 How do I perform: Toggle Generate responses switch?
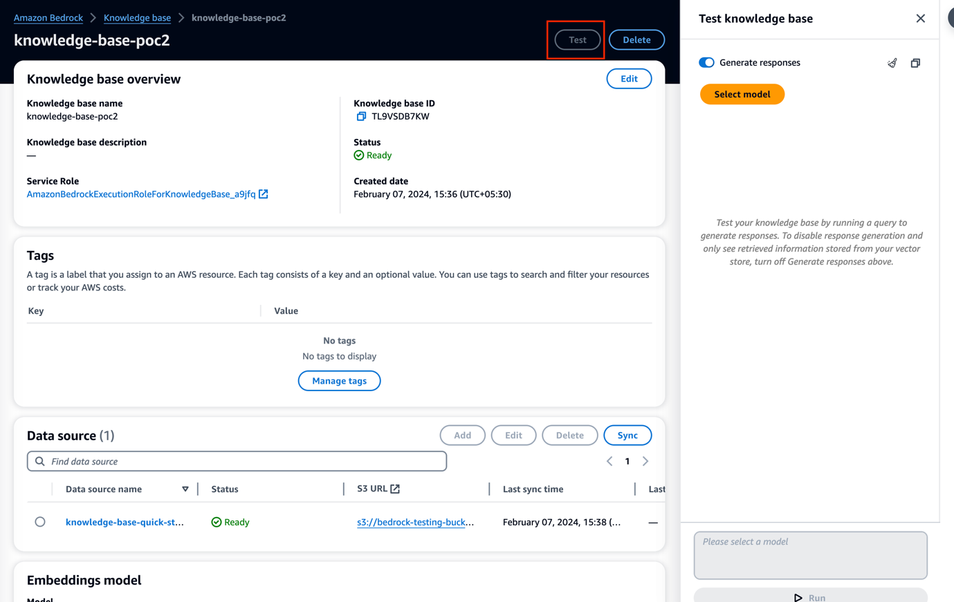[706, 62]
